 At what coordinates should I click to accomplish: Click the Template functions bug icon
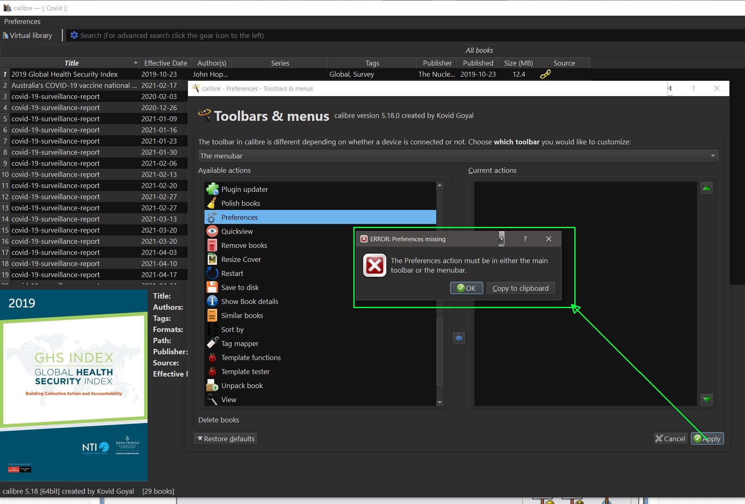point(212,358)
